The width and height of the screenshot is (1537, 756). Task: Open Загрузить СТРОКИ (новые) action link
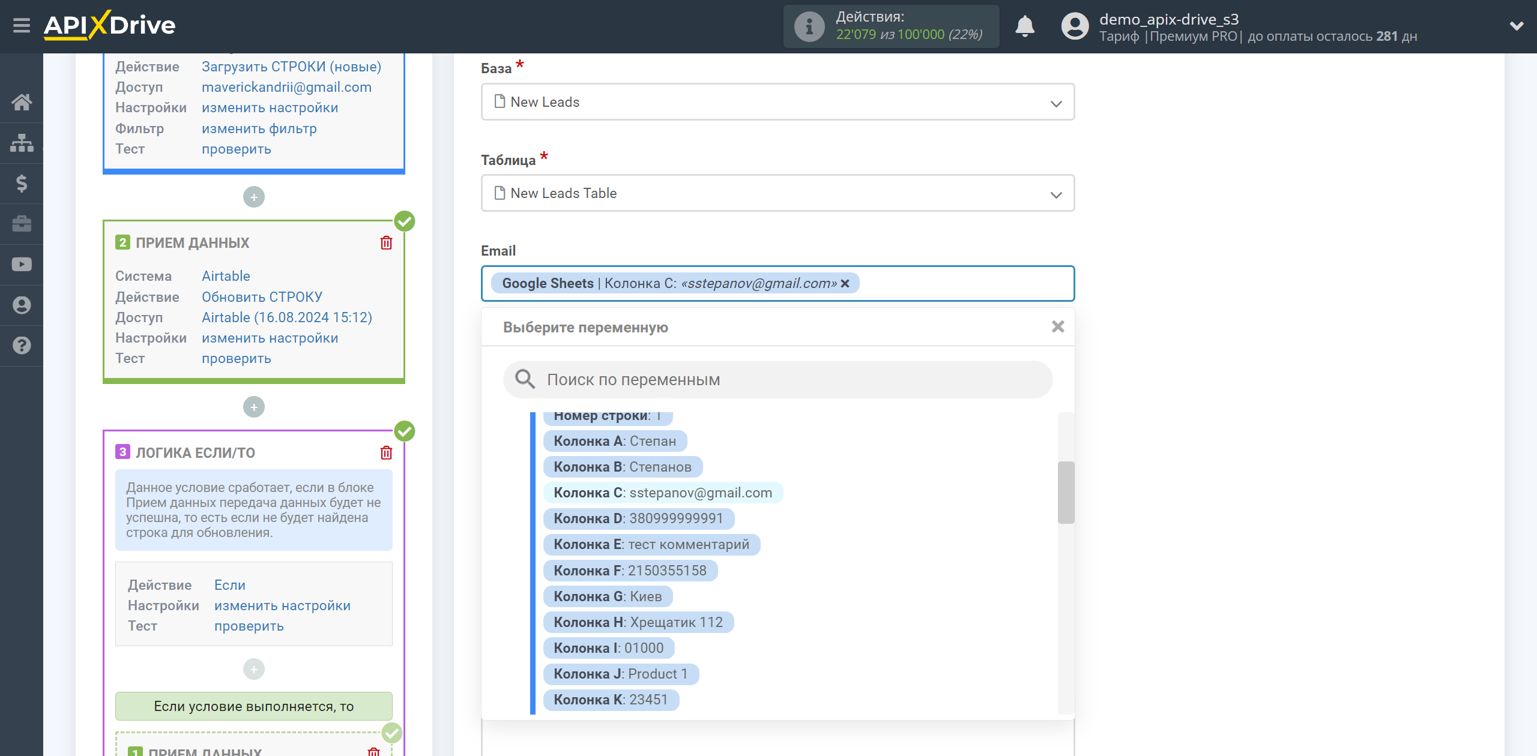click(x=291, y=67)
